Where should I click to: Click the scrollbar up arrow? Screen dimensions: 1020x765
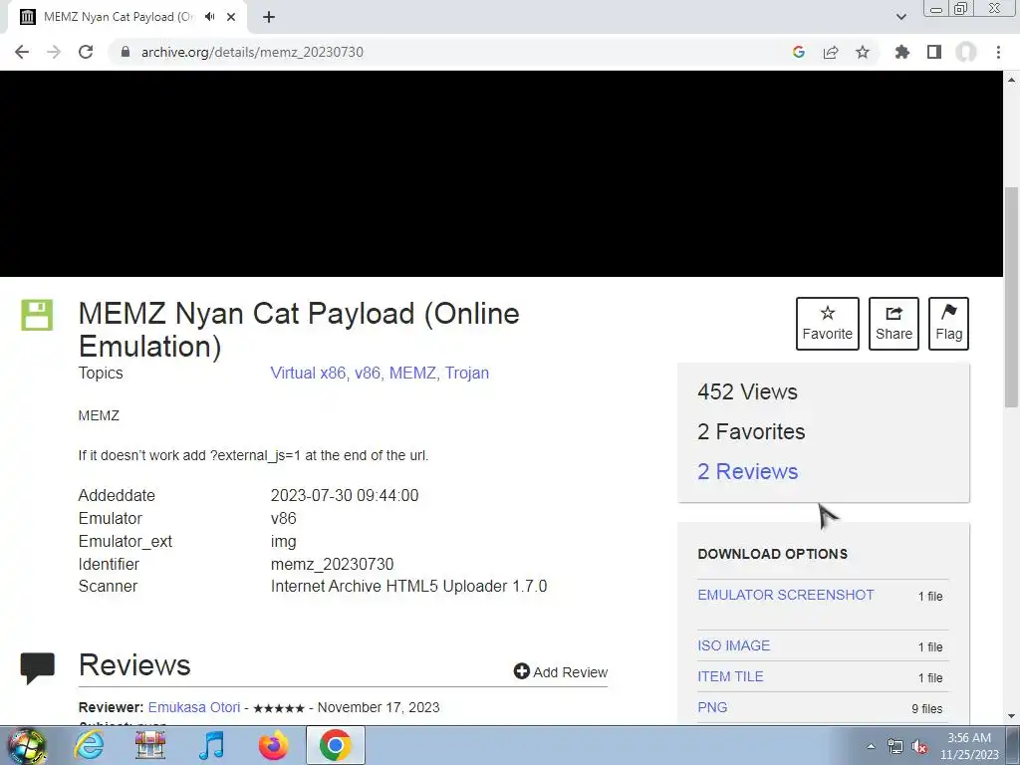pyautogui.click(x=1011, y=80)
